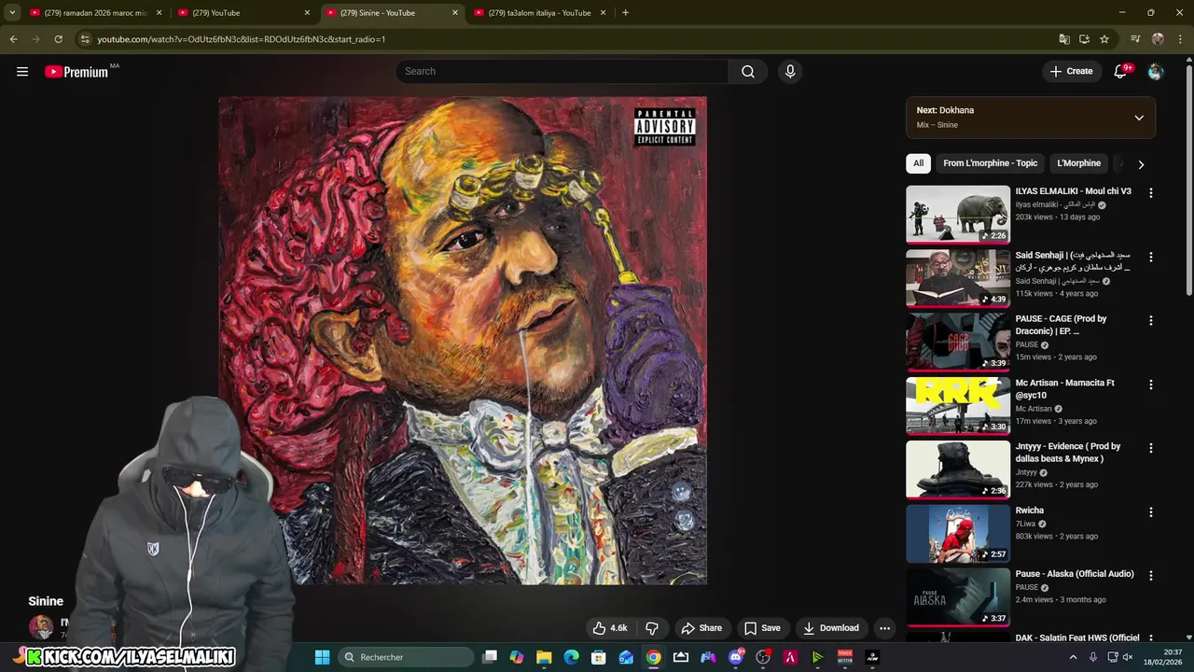Download the Sinine video
Image resolution: width=1194 pixels, height=672 pixels.
(x=831, y=628)
